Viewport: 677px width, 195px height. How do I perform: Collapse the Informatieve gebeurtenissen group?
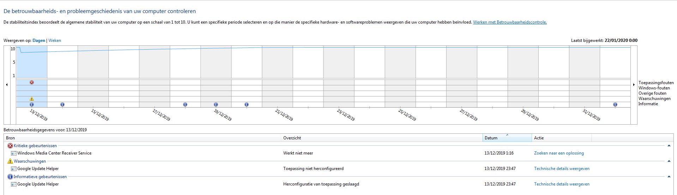click(669, 177)
